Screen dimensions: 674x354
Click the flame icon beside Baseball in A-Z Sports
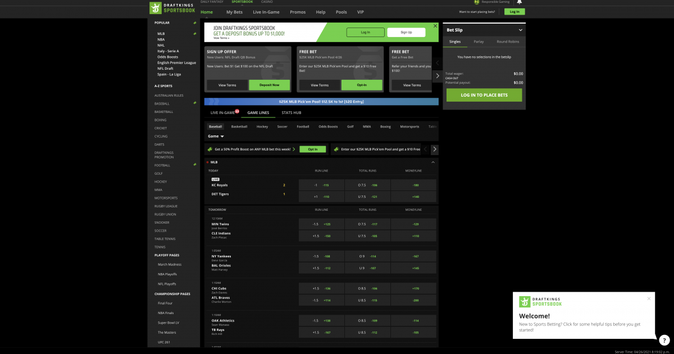(195, 103)
